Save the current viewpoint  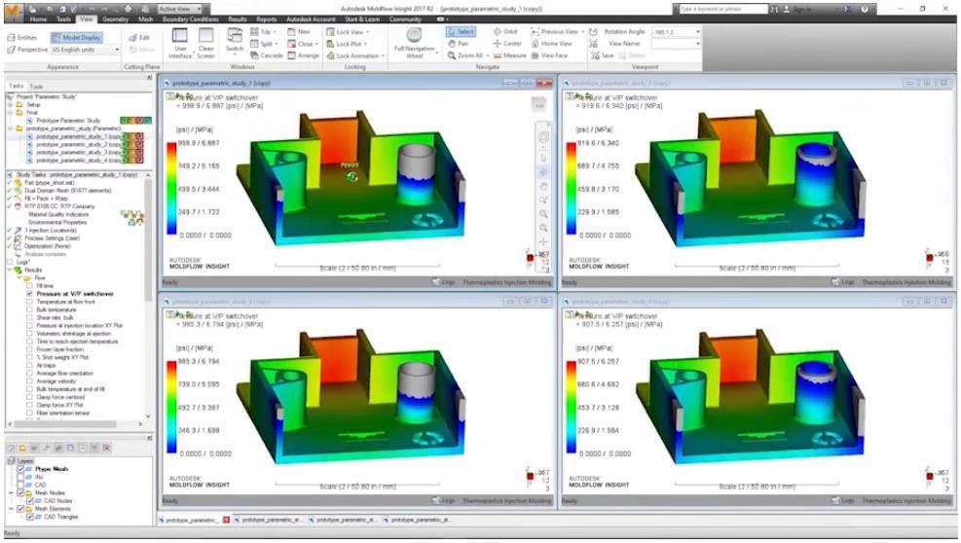[x=602, y=55]
